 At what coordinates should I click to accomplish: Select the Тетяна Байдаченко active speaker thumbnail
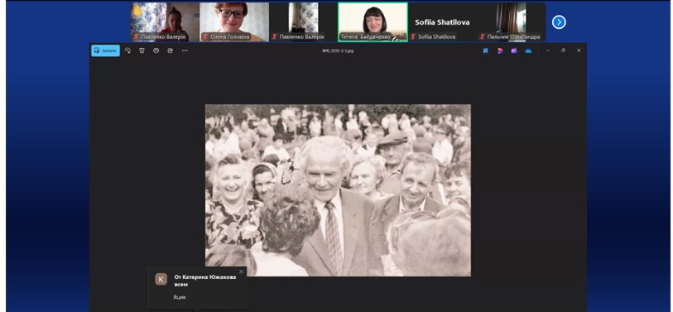(373, 22)
